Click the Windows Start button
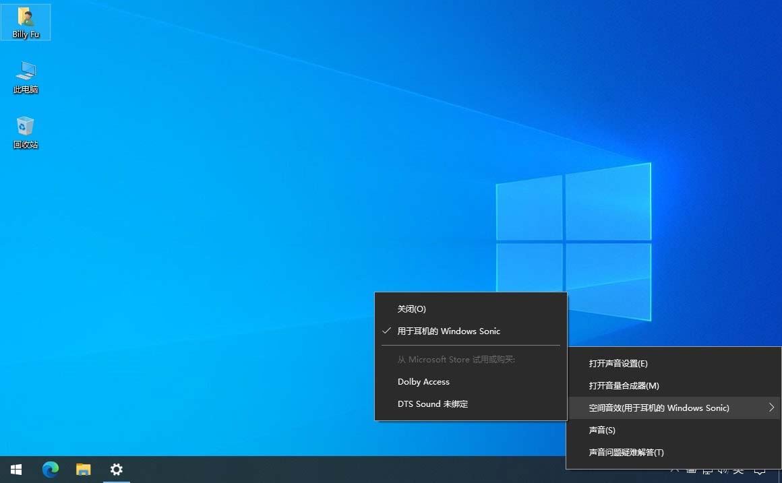Viewport: 782px width, 483px height. point(16,470)
